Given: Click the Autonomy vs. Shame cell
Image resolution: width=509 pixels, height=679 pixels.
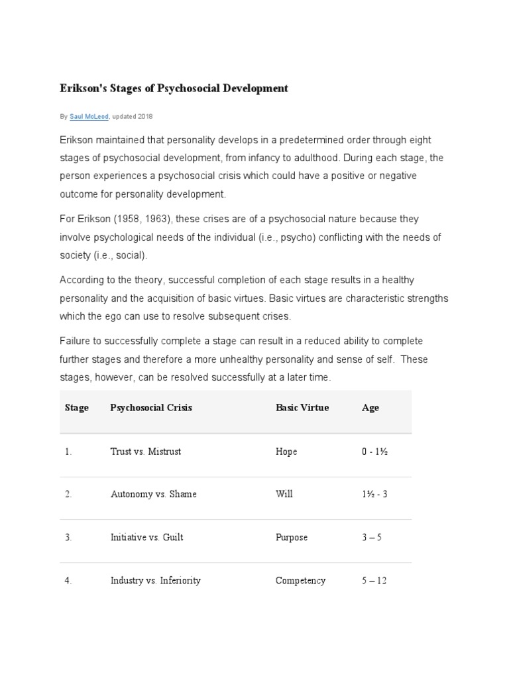Looking at the screenshot, I should click(153, 494).
